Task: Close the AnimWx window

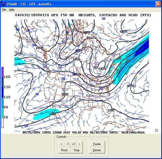Action: point(158,4)
